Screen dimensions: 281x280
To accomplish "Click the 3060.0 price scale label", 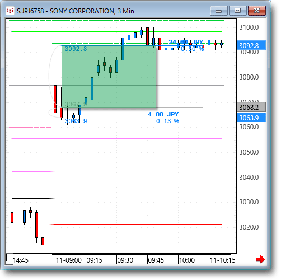I will (x=249, y=127).
